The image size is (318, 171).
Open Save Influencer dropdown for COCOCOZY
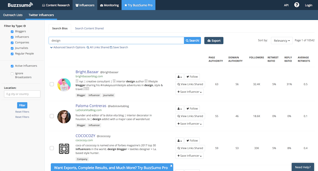tap(189, 156)
